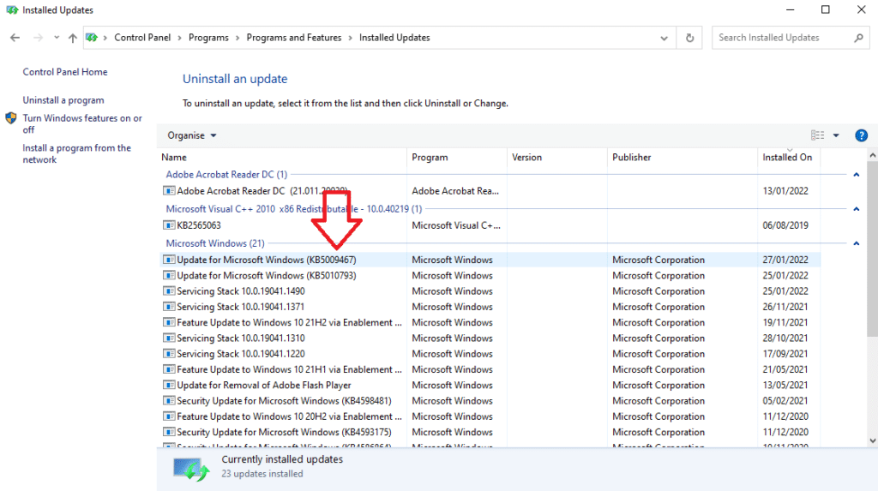The image size is (878, 491).
Task: Click the Microsoft Windows (21) group header
Action: [215, 243]
